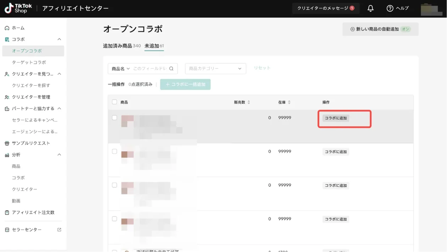Open the 商品名 search field selector
The image size is (447, 252).
click(x=121, y=69)
